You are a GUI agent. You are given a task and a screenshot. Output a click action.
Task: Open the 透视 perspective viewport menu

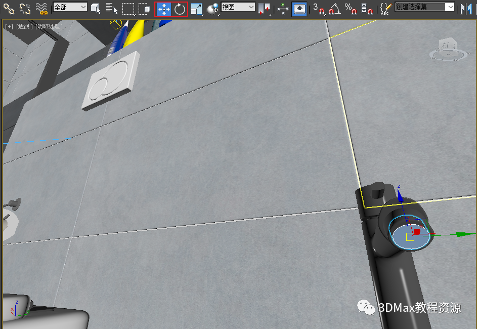coord(24,26)
